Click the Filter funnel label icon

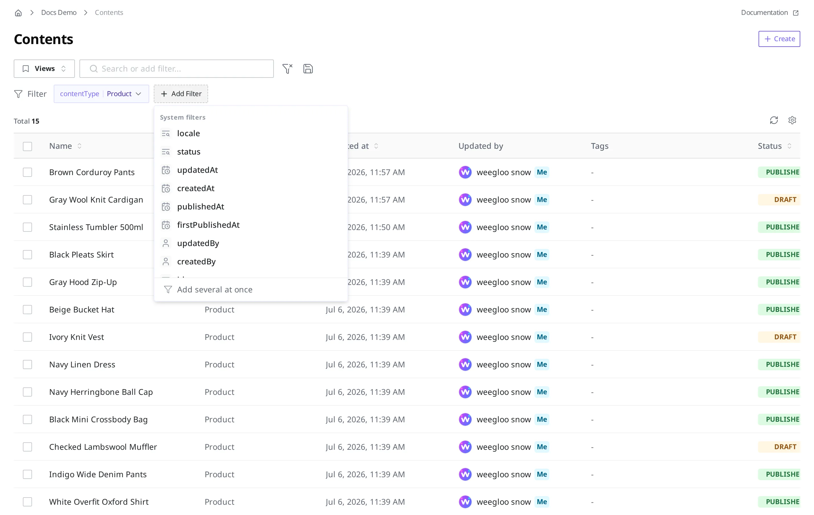(18, 94)
